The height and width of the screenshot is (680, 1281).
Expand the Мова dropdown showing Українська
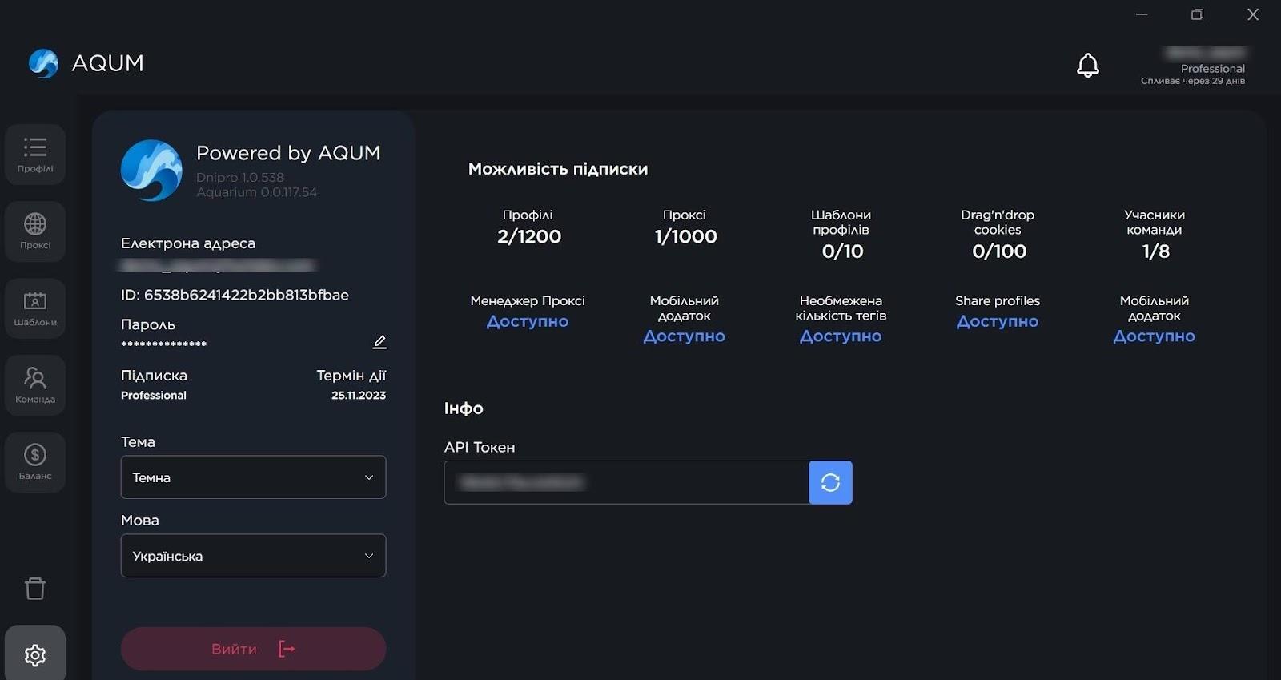(x=253, y=556)
